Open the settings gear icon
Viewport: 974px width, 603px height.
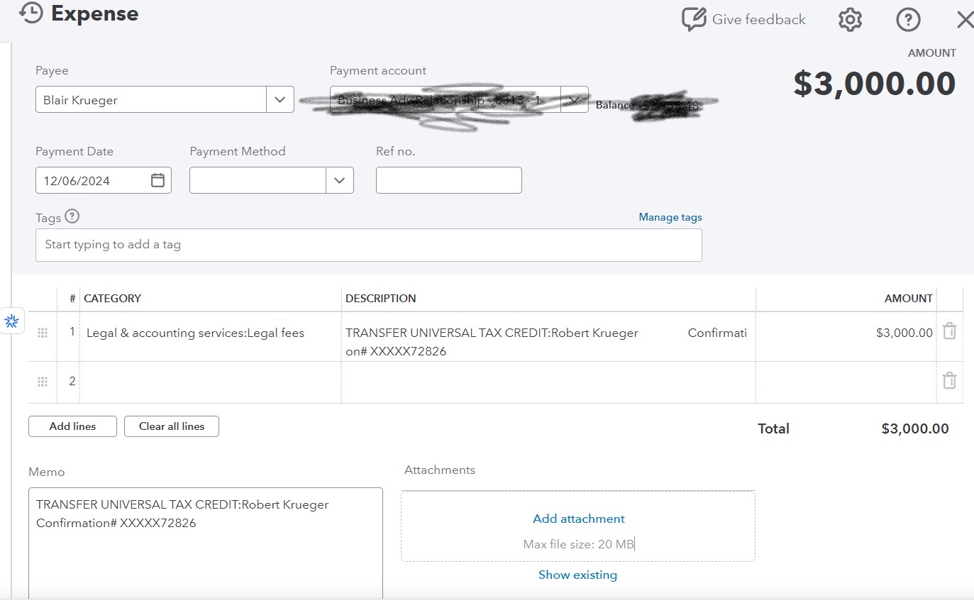click(x=850, y=19)
